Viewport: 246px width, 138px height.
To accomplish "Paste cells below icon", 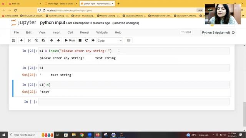I will [x=43, y=40].
